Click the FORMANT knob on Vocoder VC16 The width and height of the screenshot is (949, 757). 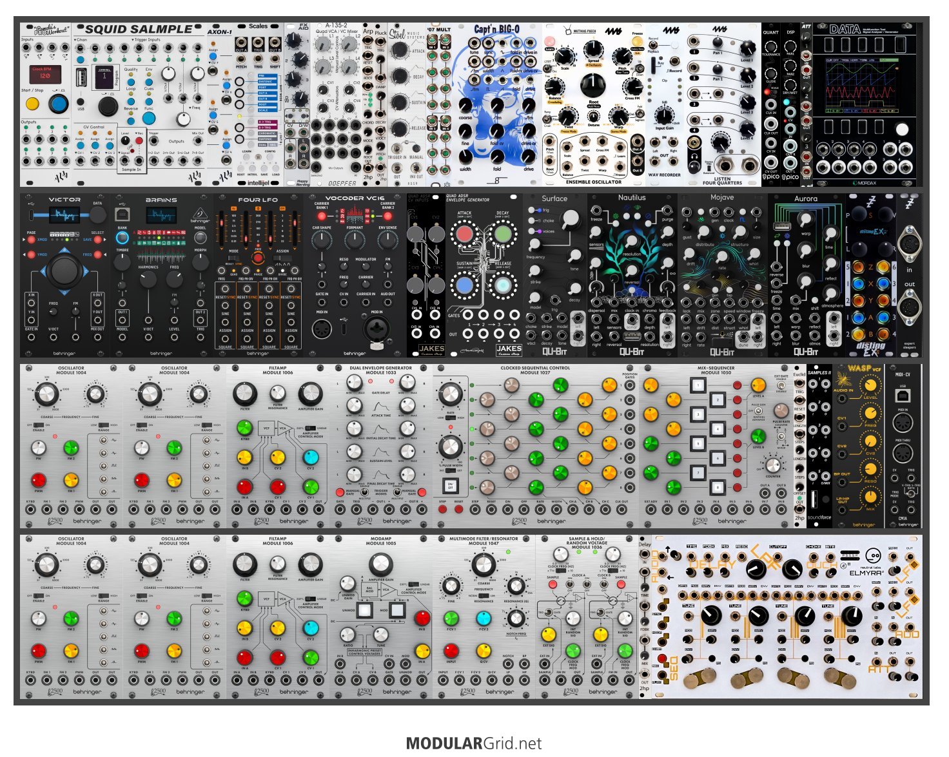click(354, 242)
